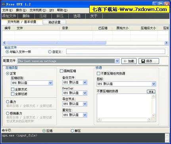This screenshot has width=171, height=144.
Task: Click the floppy disk 保存 icon
Action: pyautogui.click(x=143, y=61)
